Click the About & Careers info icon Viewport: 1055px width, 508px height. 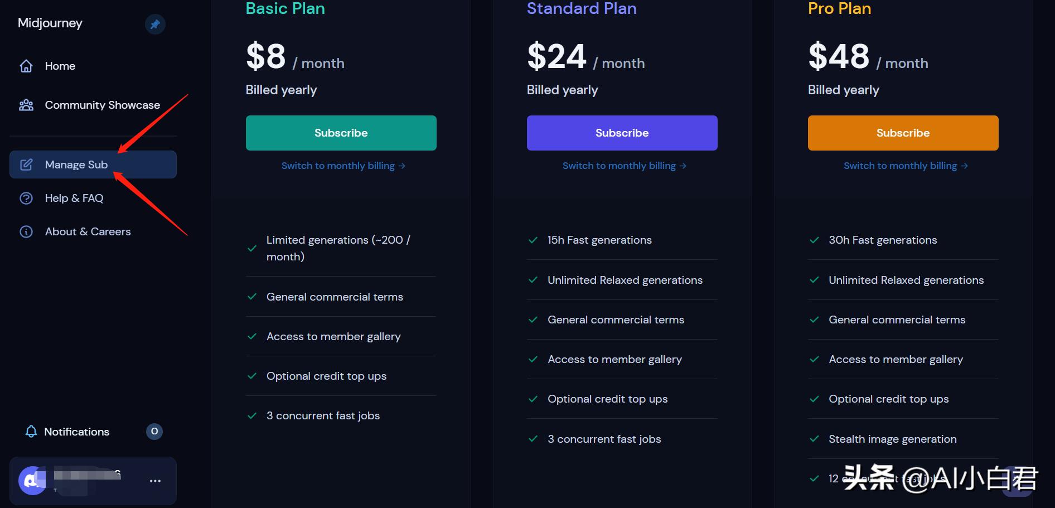coord(26,231)
